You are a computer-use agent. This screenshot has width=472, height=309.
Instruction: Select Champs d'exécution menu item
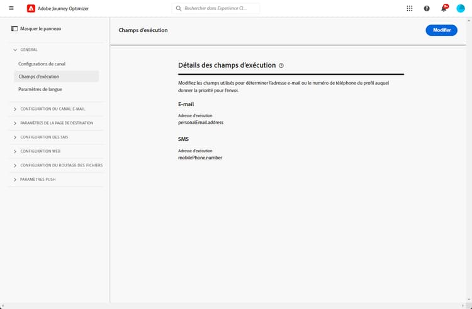39,77
